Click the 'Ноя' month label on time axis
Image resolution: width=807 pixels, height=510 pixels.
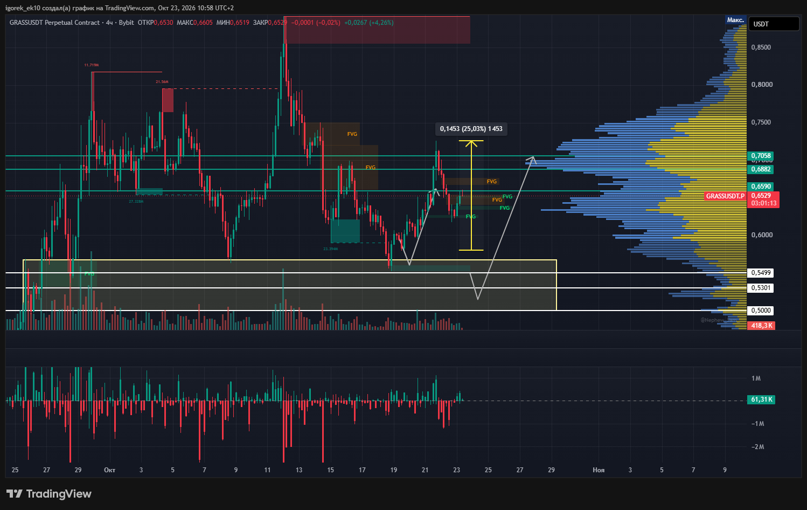pos(599,470)
